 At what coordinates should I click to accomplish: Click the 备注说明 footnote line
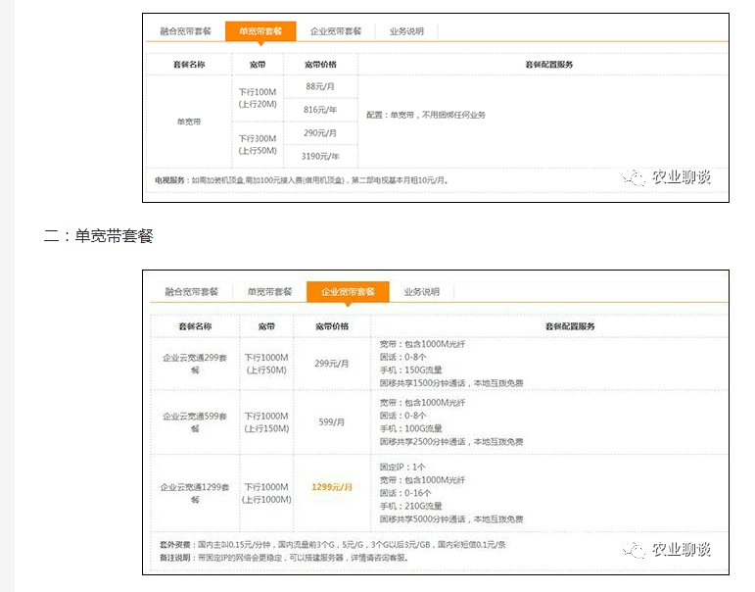(x=284, y=558)
